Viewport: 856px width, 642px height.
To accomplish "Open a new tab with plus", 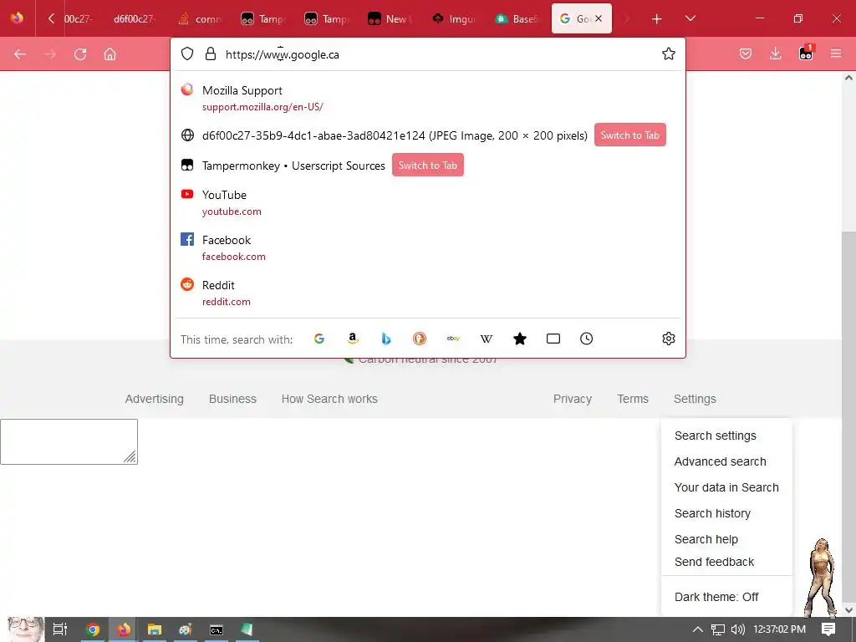I will coord(657,19).
